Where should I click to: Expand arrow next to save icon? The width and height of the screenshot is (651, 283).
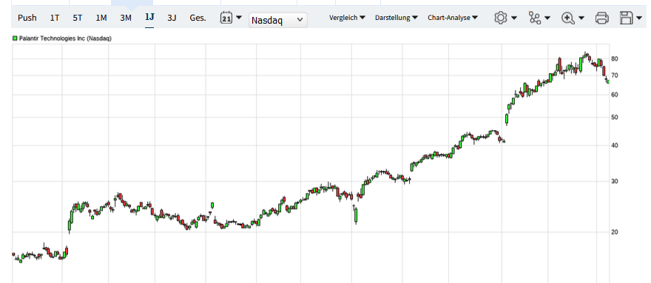click(x=639, y=18)
